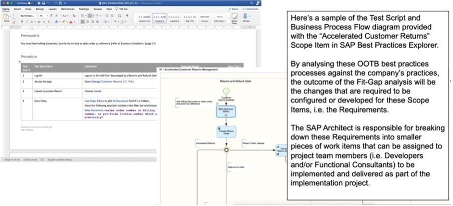Click the Comments button

pyautogui.click(x=251, y=9)
